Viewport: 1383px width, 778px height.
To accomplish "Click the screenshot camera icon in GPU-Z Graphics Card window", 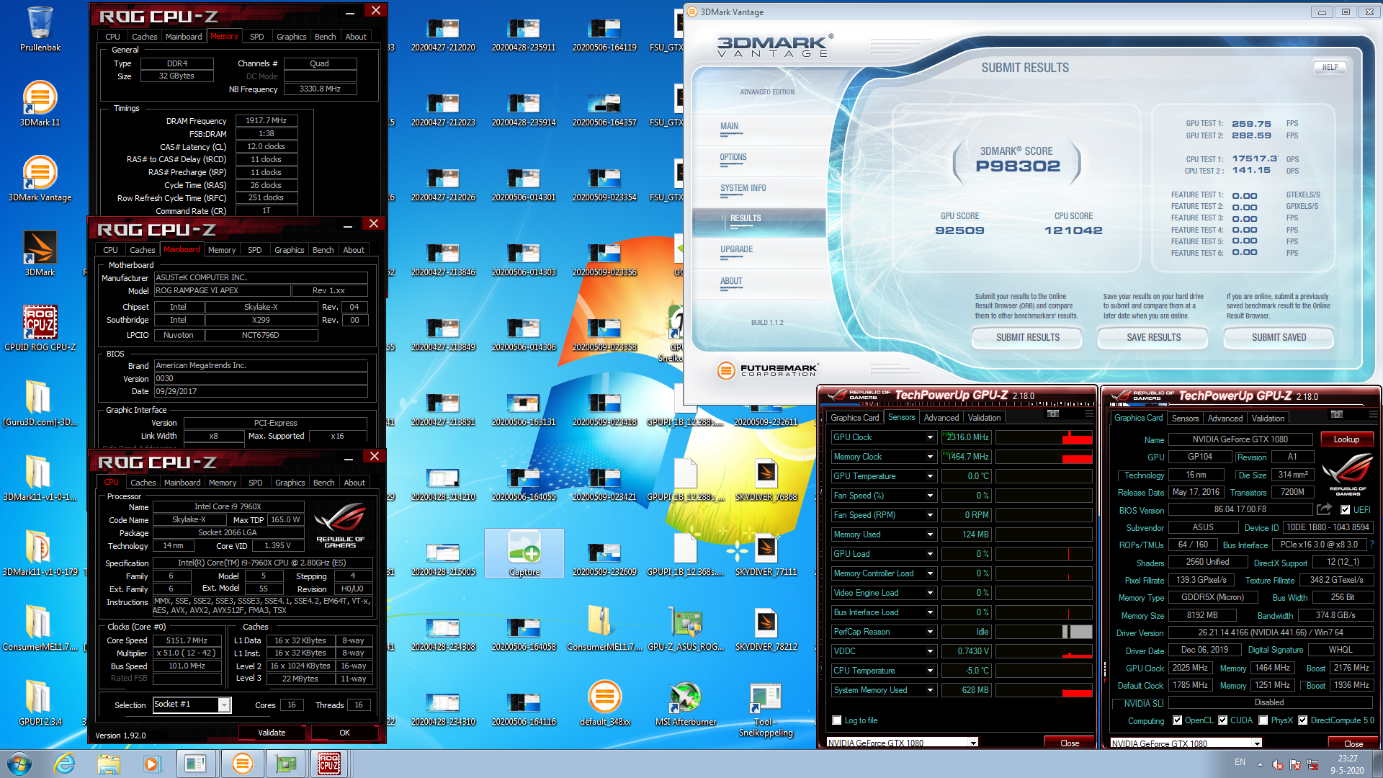I will pos(1336,415).
